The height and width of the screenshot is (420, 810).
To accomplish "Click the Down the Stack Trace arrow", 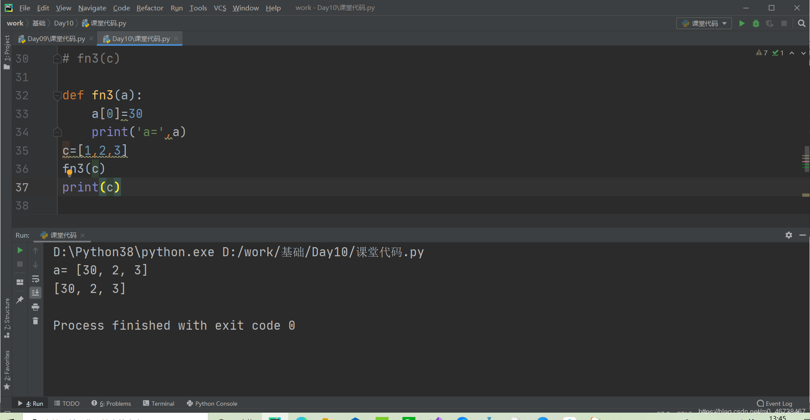I will point(35,264).
